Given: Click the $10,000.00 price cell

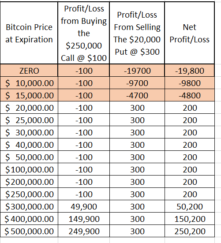Looking at the screenshot, I should click(x=29, y=83).
